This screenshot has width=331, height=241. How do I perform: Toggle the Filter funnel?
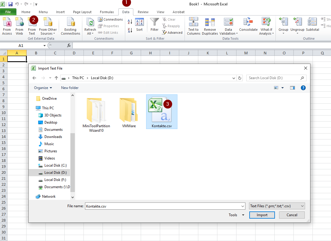pos(154,25)
